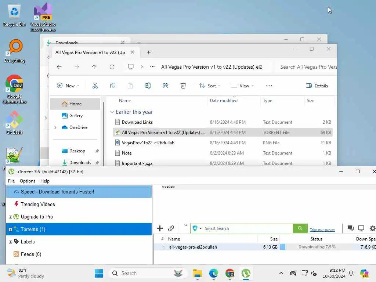This screenshot has width=376, height=282.
Task: Open the View dropdown menu
Action: (242, 86)
